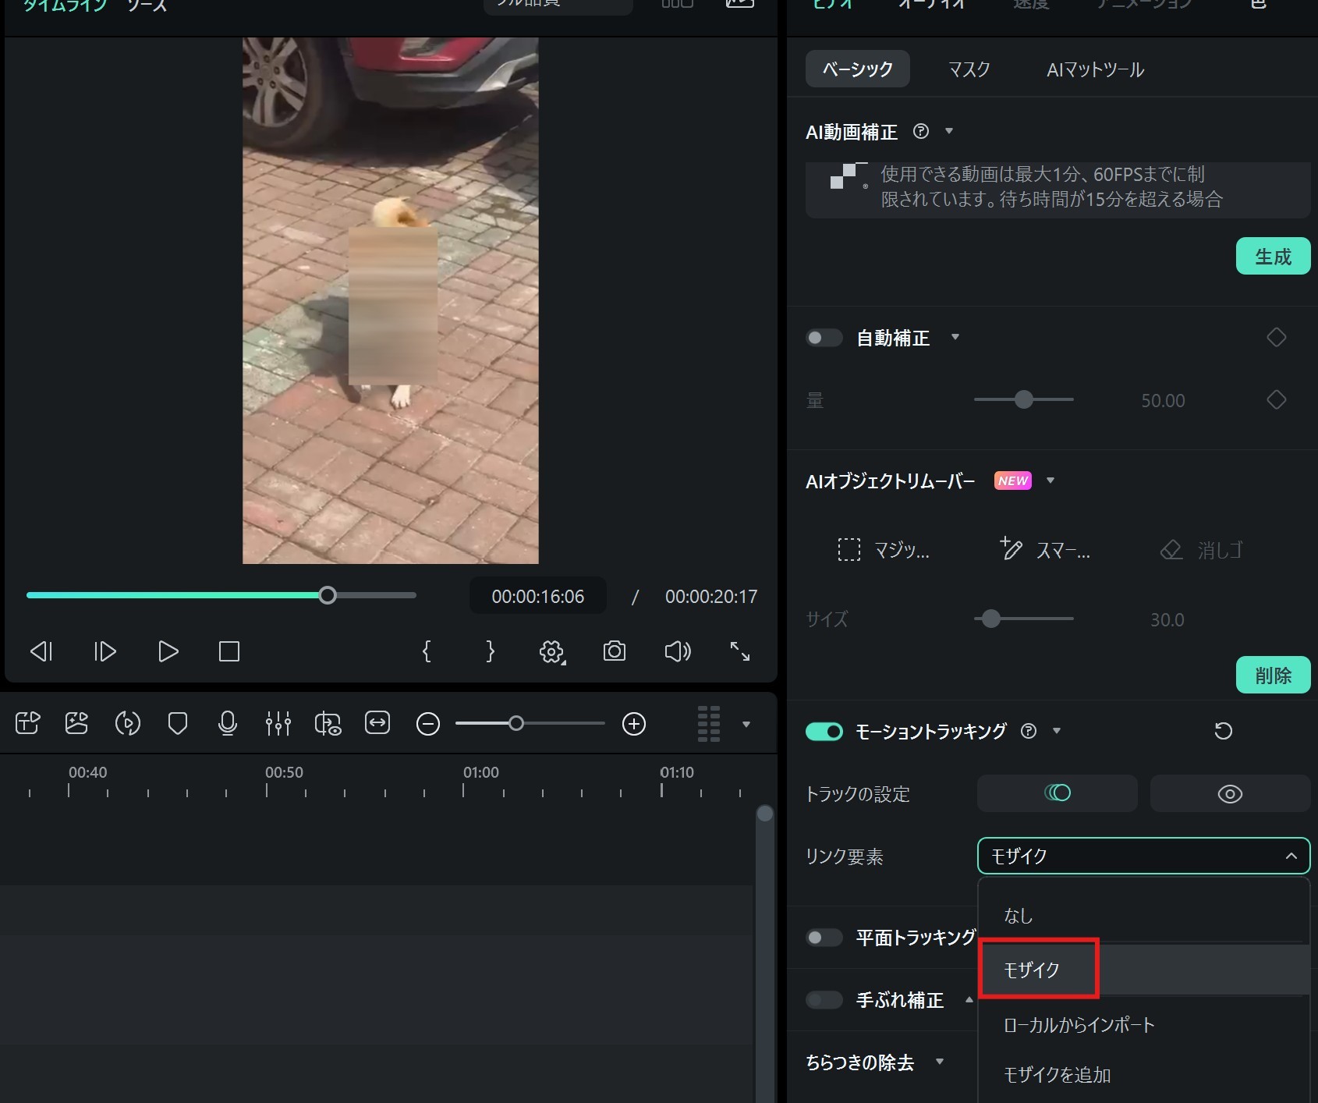The image size is (1318, 1103).
Task: Enable the 平面トラッキング switch
Action: [824, 937]
